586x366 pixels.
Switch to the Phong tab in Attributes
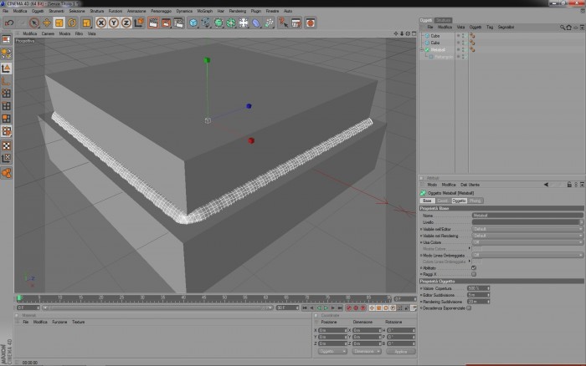point(475,201)
